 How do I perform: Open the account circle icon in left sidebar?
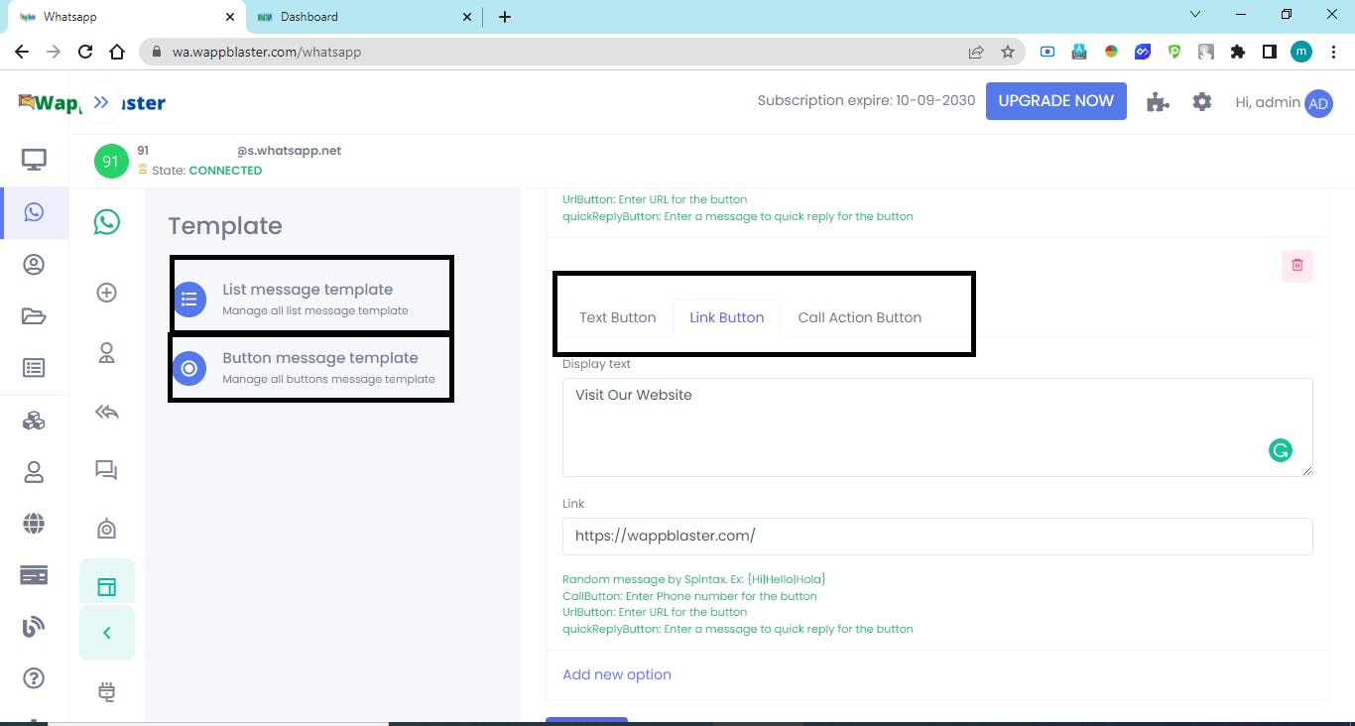pyautogui.click(x=34, y=265)
